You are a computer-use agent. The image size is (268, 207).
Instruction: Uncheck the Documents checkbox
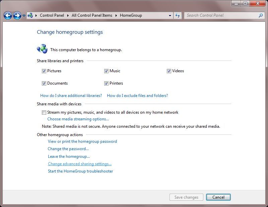[44, 83]
